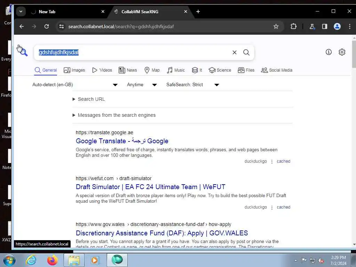Viewport: 356px width, 267px height.
Task: View site information icon in address bar
Action: pos(61,26)
